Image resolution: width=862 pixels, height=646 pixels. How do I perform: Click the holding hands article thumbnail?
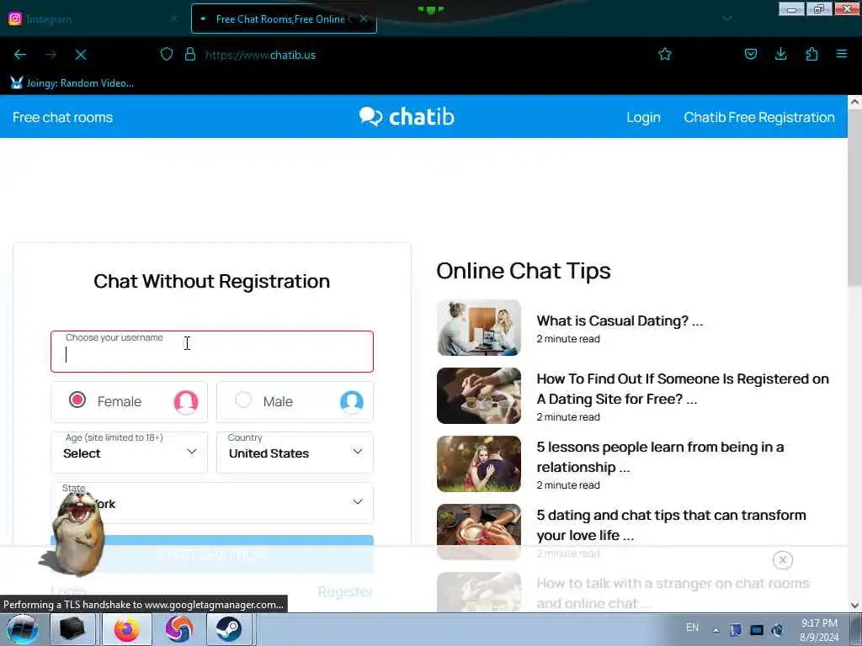(479, 395)
